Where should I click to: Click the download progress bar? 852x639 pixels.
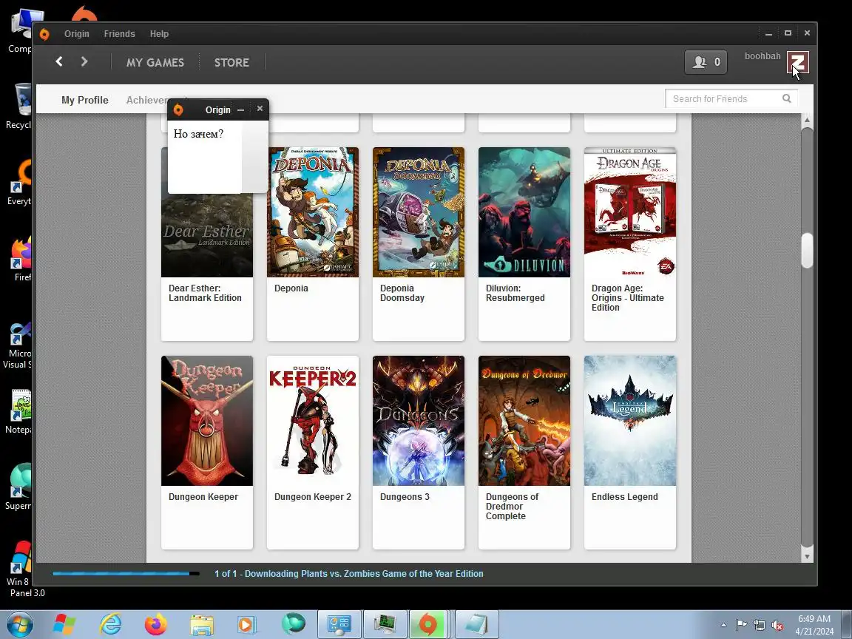pyautogui.click(x=126, y=573)
